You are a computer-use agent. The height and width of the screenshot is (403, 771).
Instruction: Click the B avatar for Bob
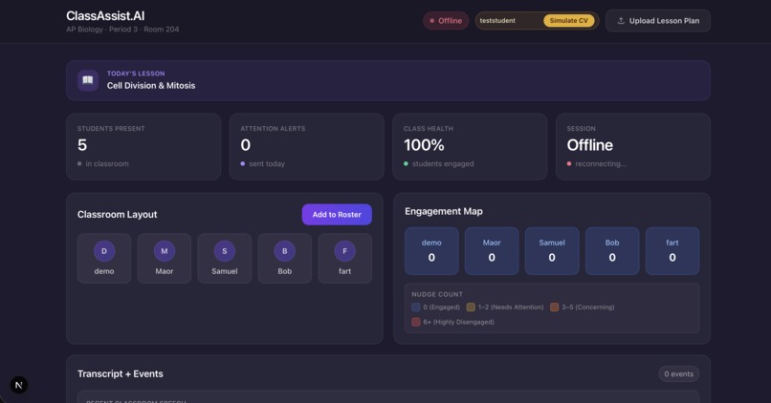285,251
